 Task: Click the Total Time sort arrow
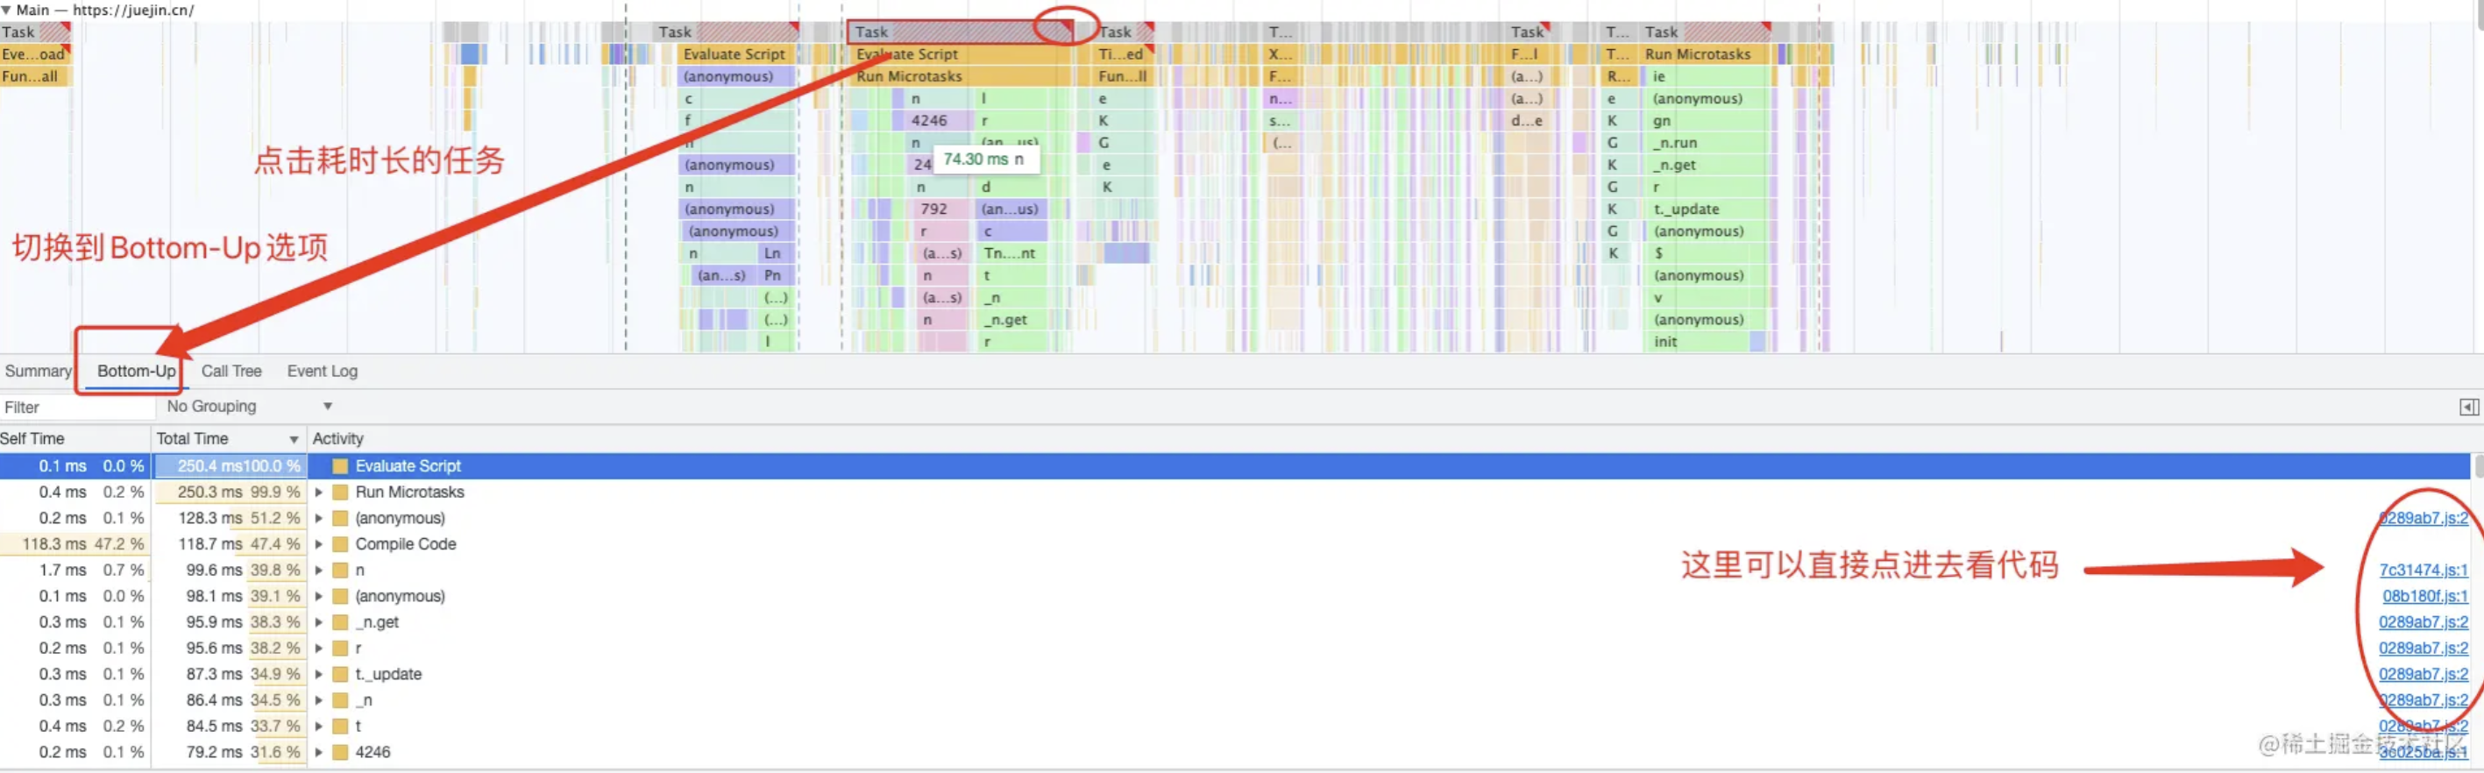tap(293, 439)
